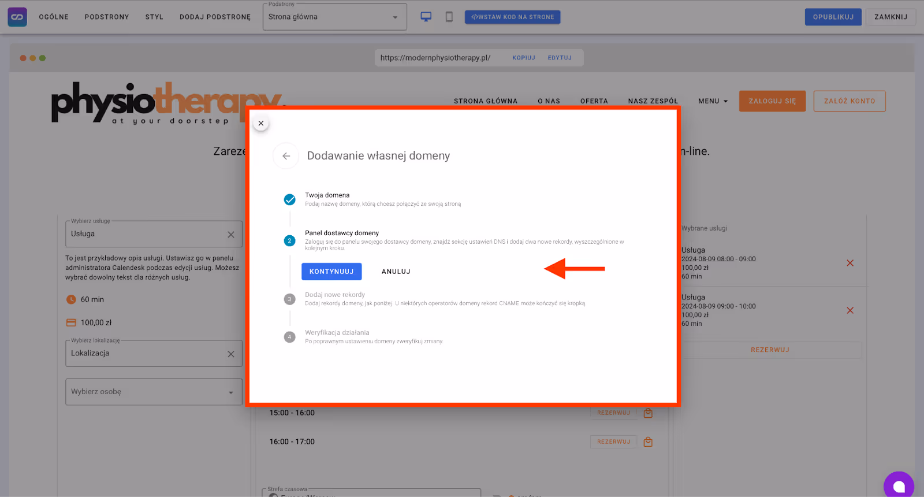924x497 pixels.
Task: Click KOPIUJ next to site URL
Action: tap(523, 58)
